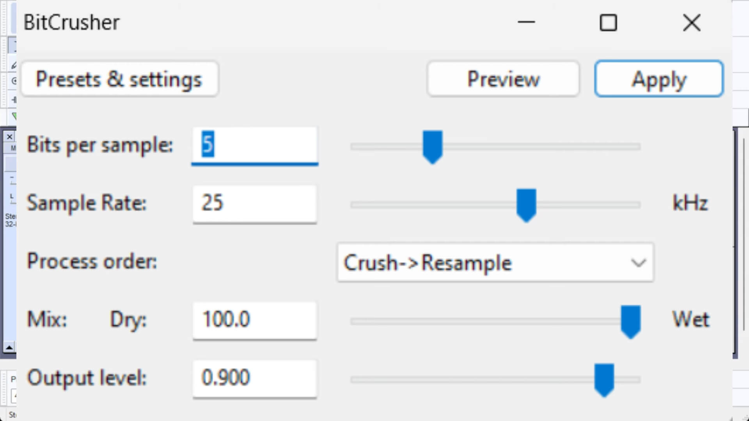This screenshot has width=749, height=421.
Task: Close the audio track using its X button
Action: pyautogui.click(x=10, y=136)
